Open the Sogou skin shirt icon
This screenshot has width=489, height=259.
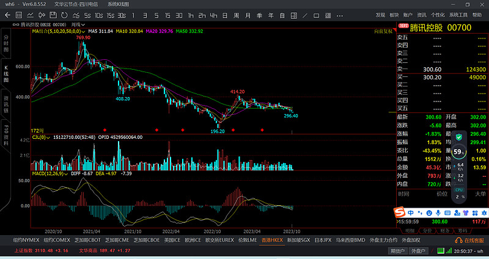pyautogui.click(x=466, y=213)
